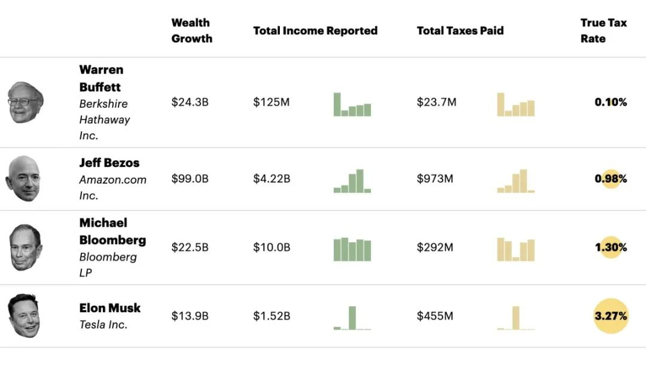Click the Wealth Growth column header
Viewport: 646px width, 365px height.
click(x=191, y=31)
